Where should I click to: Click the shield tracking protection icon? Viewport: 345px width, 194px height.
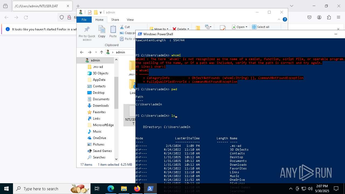(x=62, y=17)
